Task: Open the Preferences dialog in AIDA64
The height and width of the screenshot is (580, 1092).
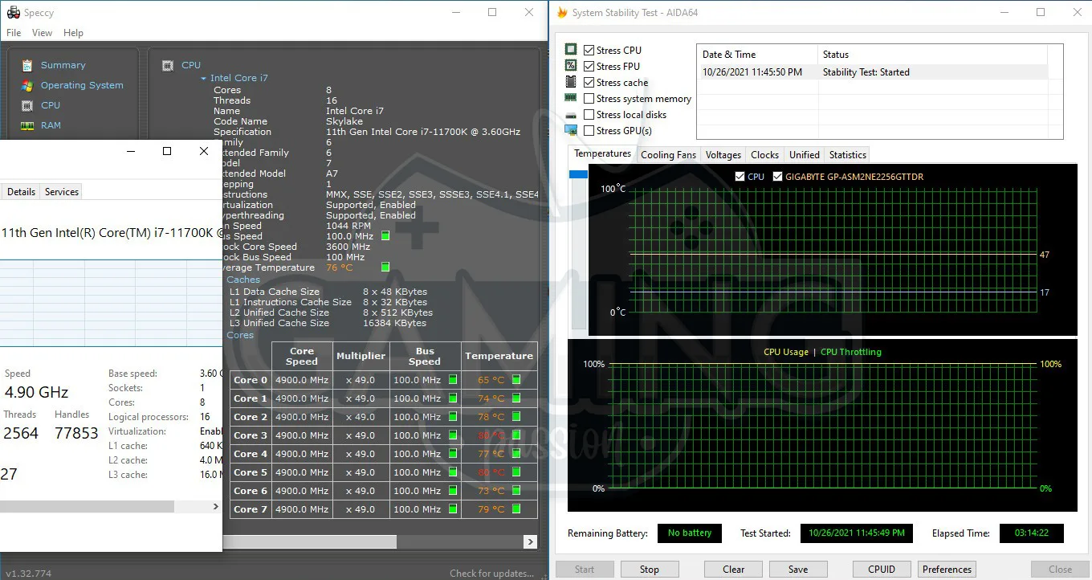Action: [947, 570]
